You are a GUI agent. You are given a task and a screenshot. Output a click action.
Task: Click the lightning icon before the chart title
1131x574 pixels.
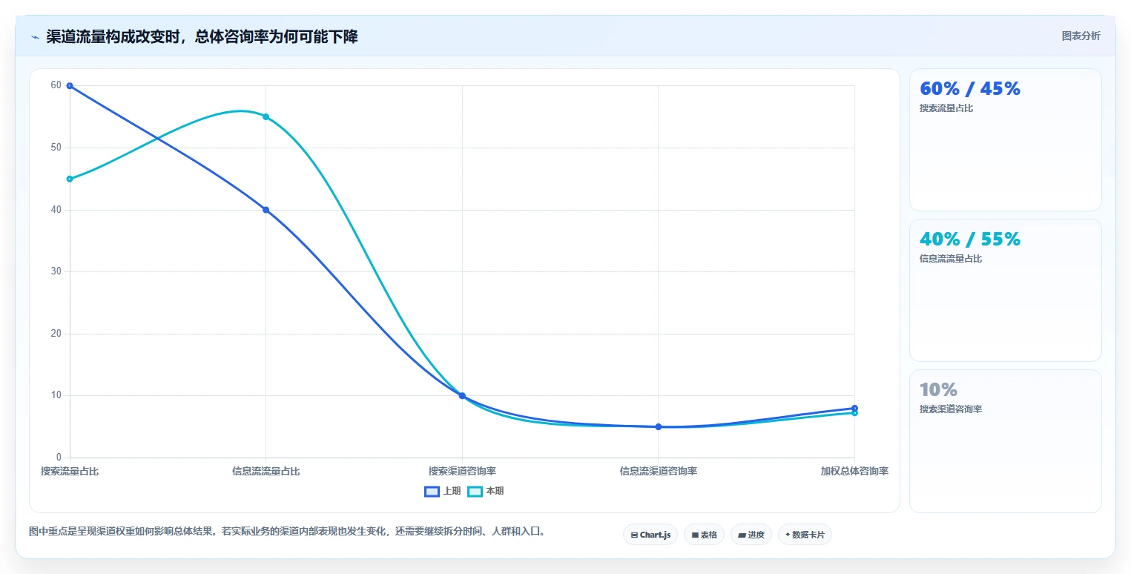pyautogui.click(x=35, y=37)
